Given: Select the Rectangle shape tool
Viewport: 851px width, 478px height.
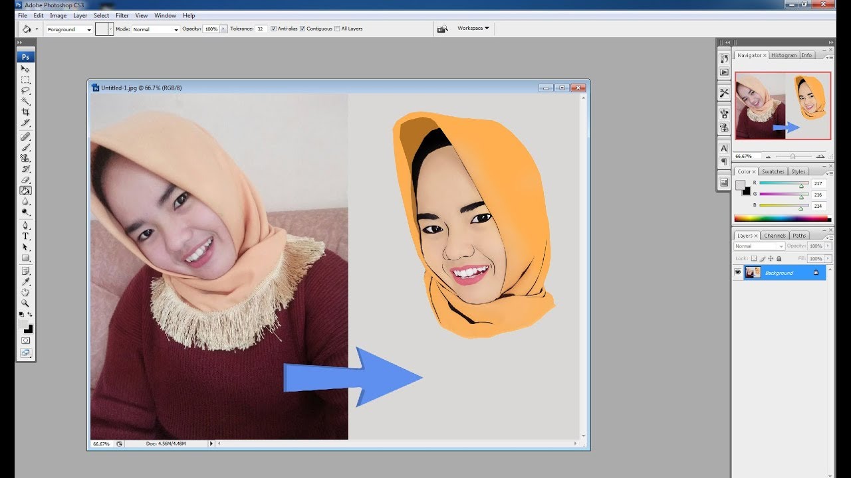Looking at the screenshot, I should 25,258.
